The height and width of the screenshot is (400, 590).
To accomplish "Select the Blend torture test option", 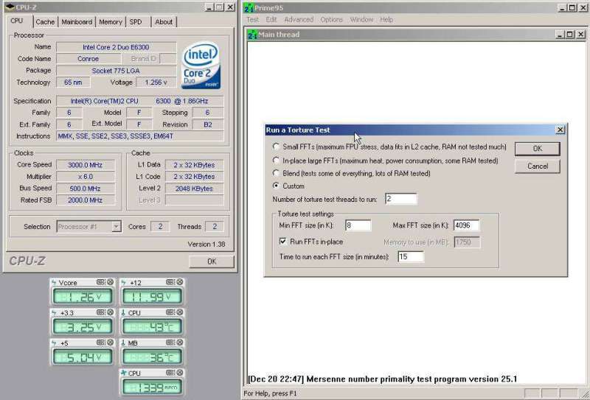I will [276, 173].
